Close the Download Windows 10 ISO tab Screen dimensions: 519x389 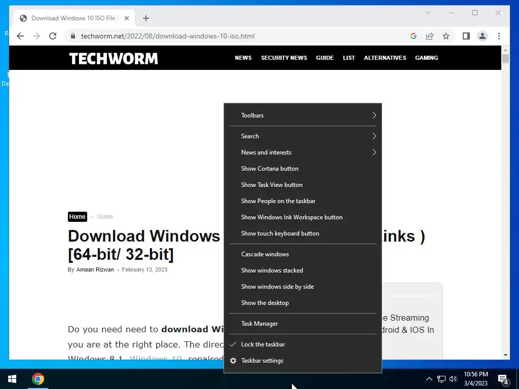coord(126,18)
